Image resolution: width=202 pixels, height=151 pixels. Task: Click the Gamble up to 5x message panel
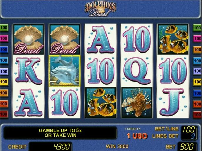tap(60, 133)
